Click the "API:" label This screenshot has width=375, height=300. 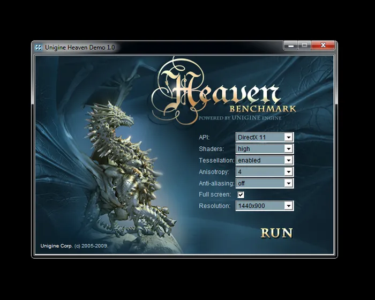click(x=204, y=138)
